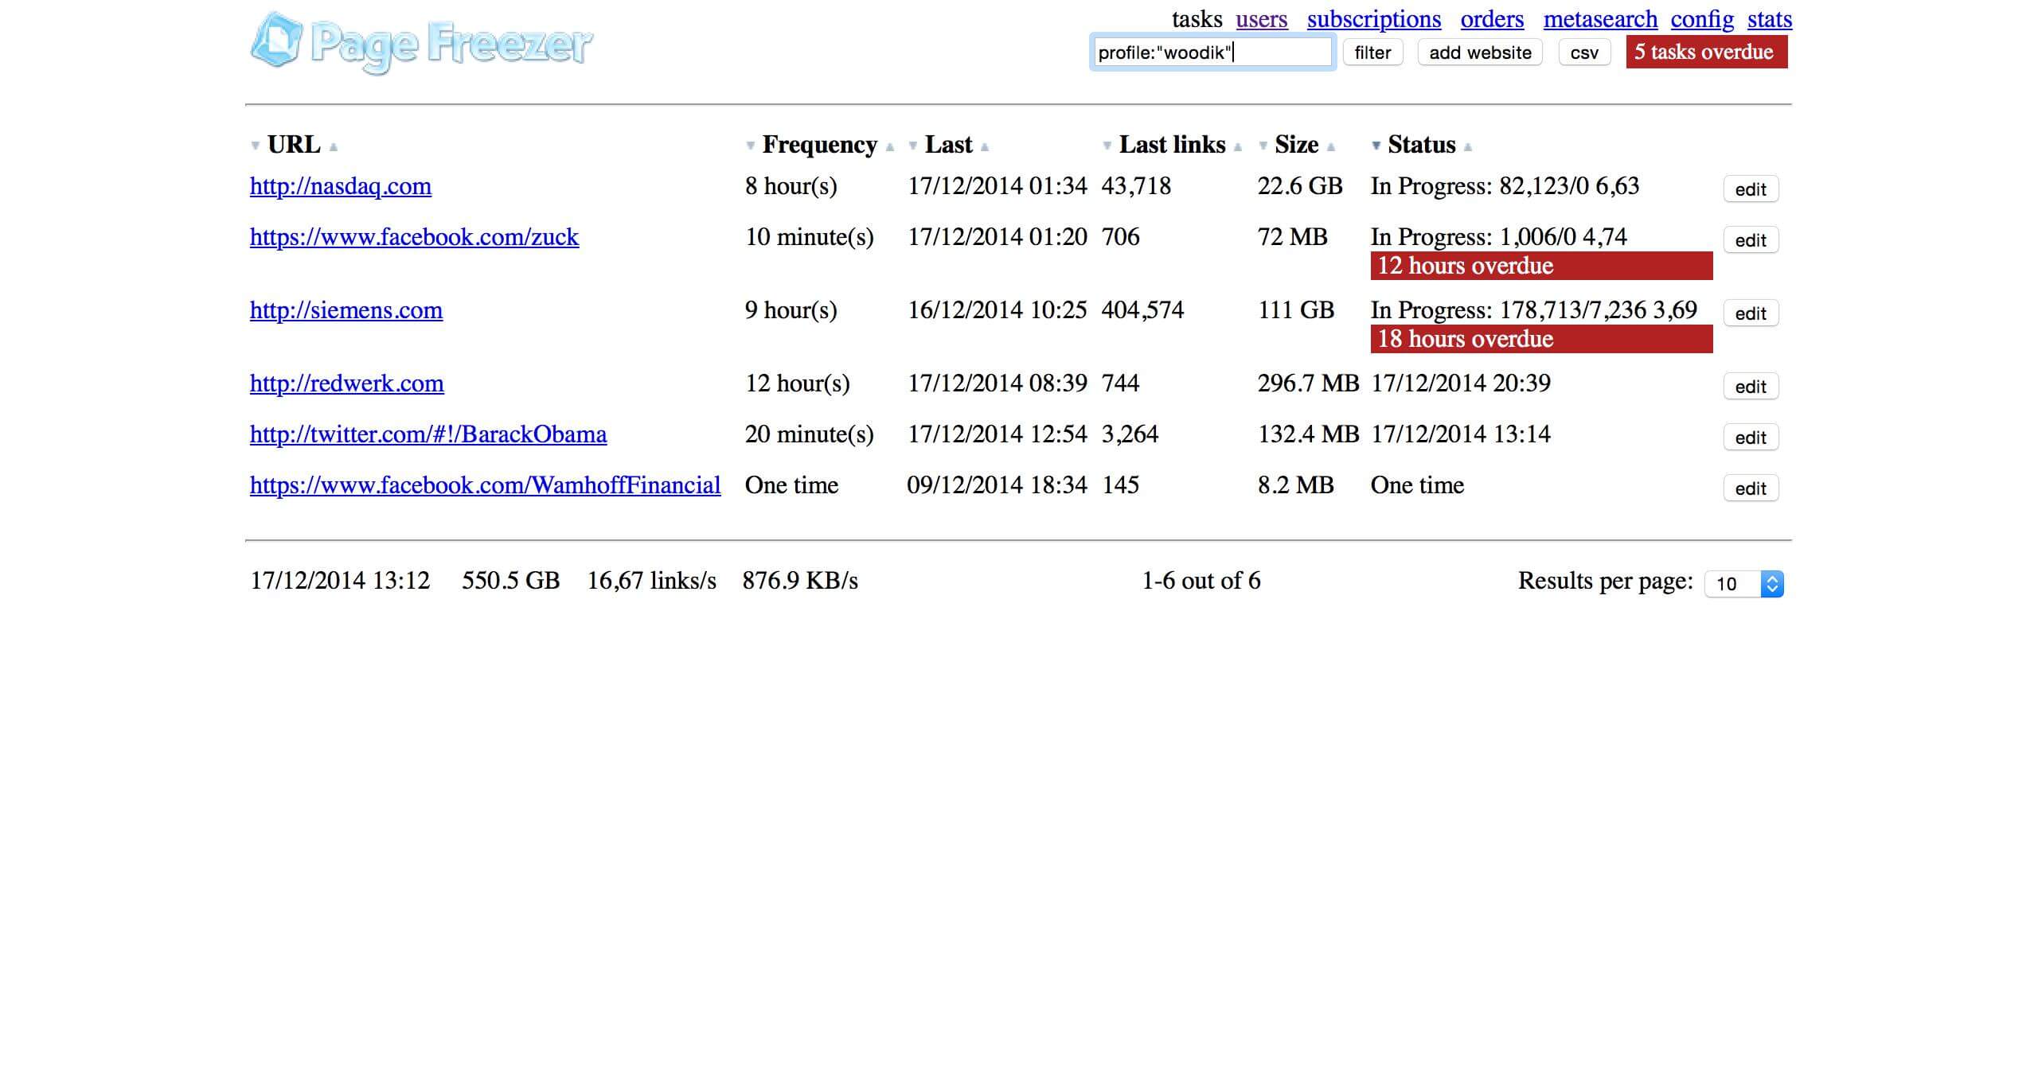Open config page
The width and height of the screenshot is (2038, 1074).
click(1702, 19)
